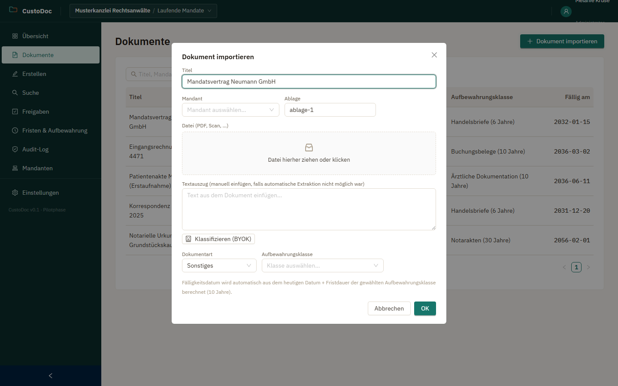This screenshot has height=386, width=618.
Task: Open the user avatar icon
Action: click(566, 12)
